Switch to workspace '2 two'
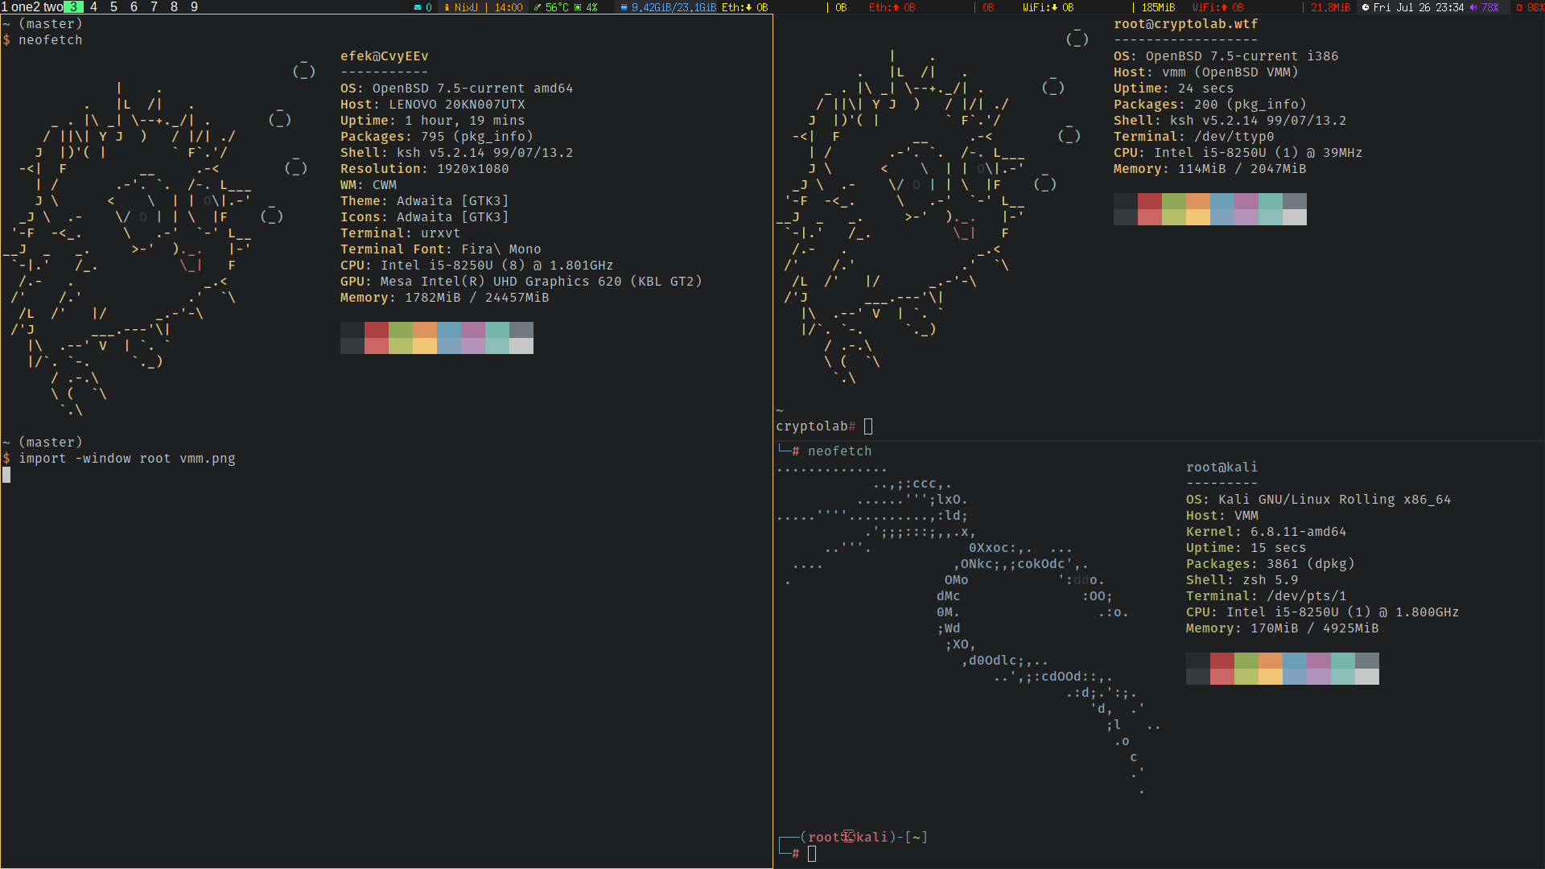Image resolution: width=1545 pixels, height=869 pixels. (x=48, y=7)
